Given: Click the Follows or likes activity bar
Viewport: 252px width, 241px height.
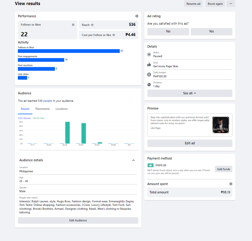Looking at the screenshot, I should (x=69, y=51).
